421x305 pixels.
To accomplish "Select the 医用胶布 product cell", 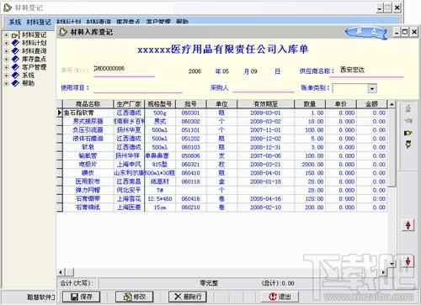I will (88, 181).
